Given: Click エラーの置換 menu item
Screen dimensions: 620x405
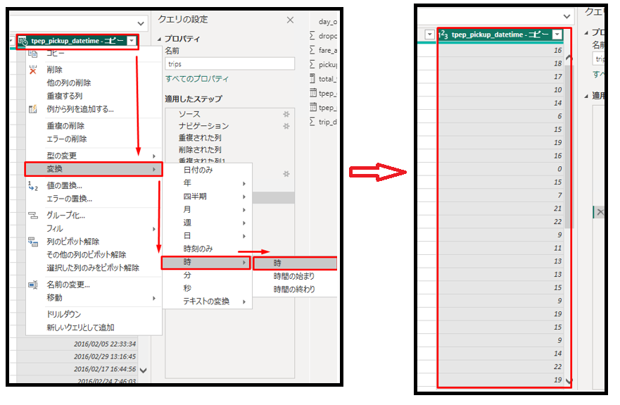Looking at the screenshot, I should (x=69, y=199).
